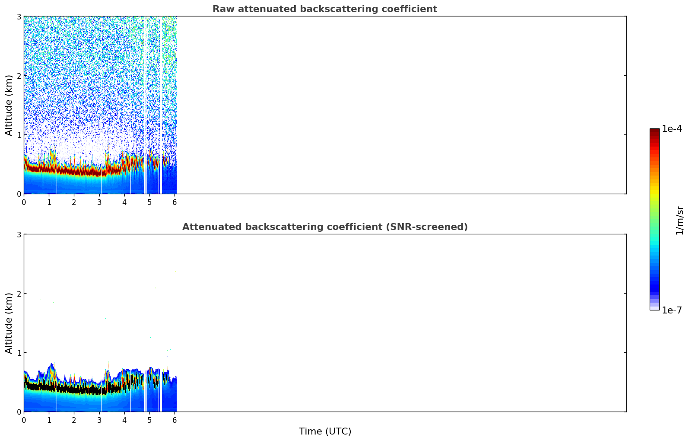Click the '1/m/sr' colorbar unit label
Screen dimensions: 689x441
tap(679, 220)
